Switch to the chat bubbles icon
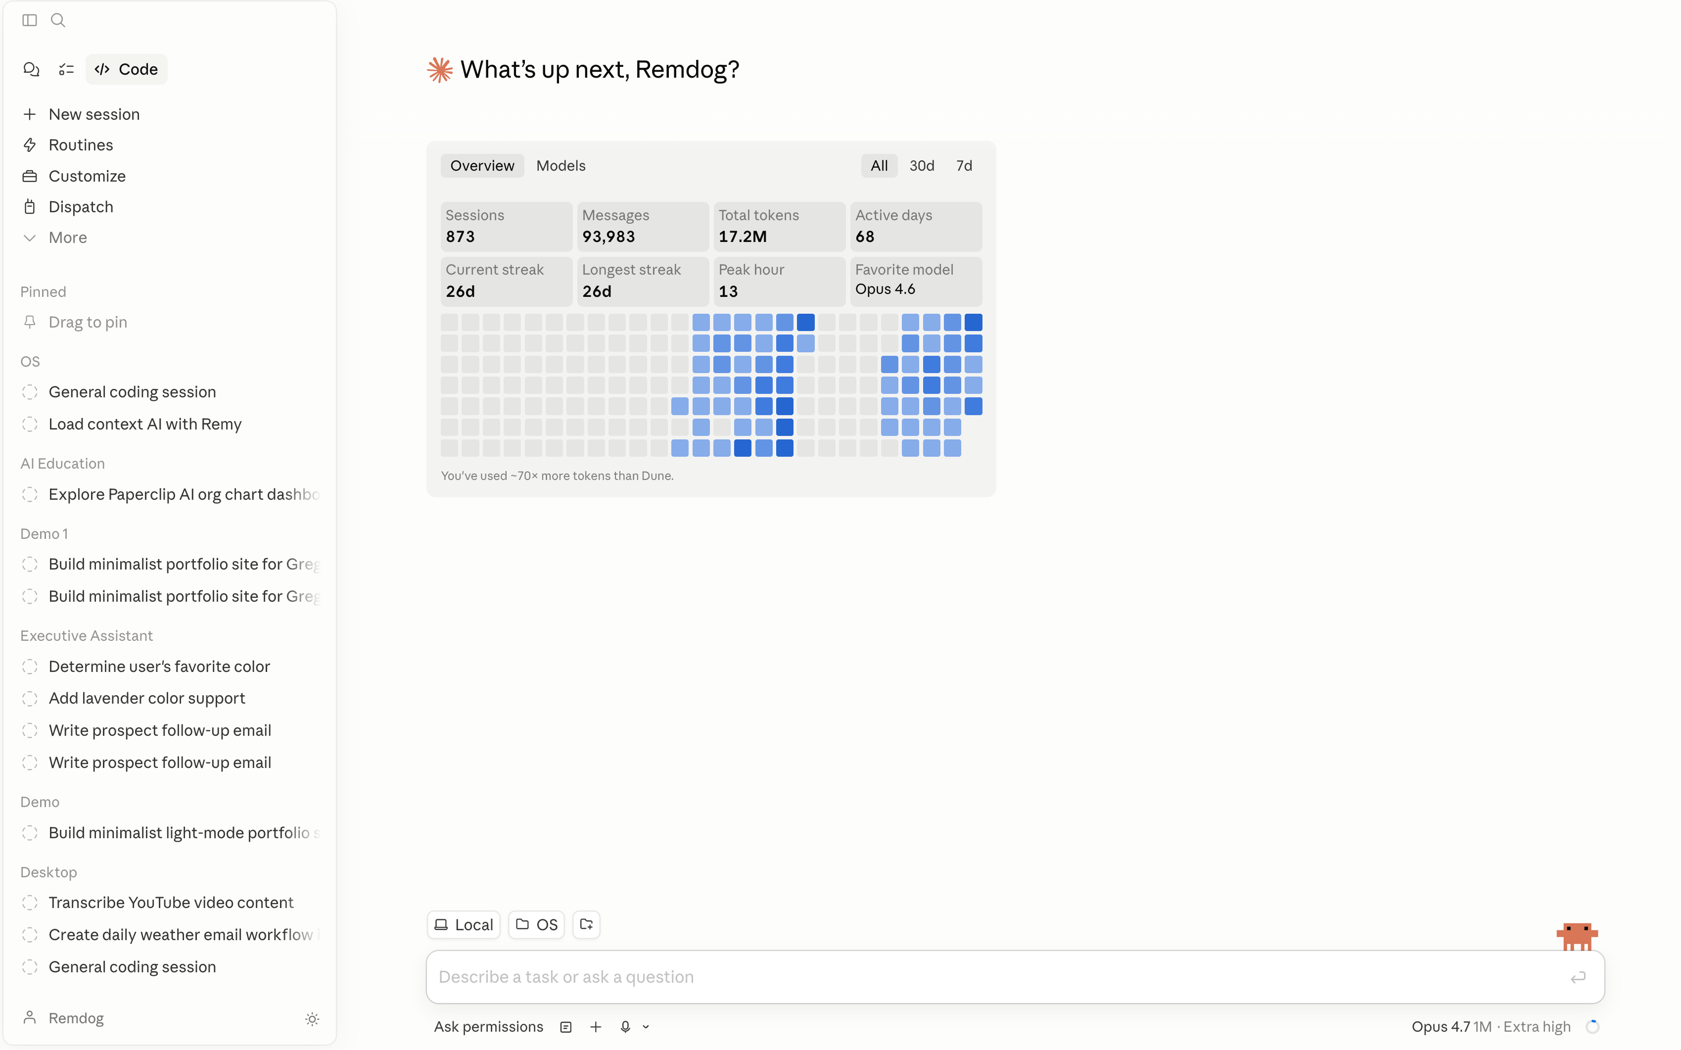Screen dimensions: 1681x1050 point(31,69)
